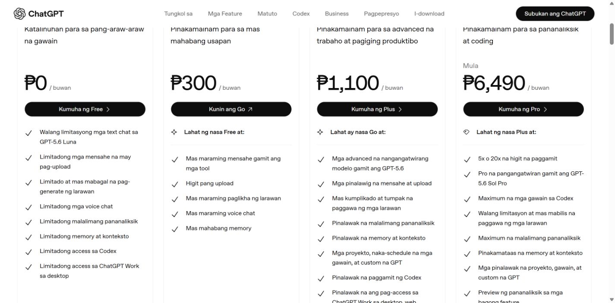Click the checkmark beside Pinalawak na paggamit ng Codex
Screen dimensions: 615x303
(x=321, y=278)
